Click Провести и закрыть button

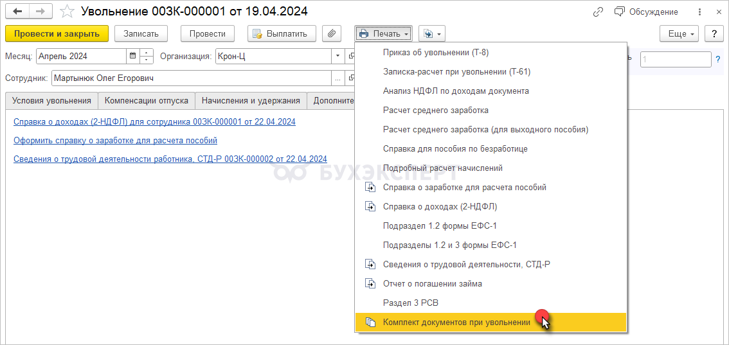coord(57,34)
